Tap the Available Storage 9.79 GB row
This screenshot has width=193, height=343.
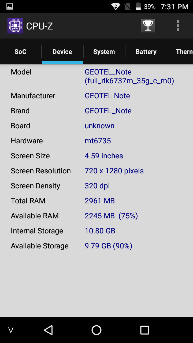(96, 246)
